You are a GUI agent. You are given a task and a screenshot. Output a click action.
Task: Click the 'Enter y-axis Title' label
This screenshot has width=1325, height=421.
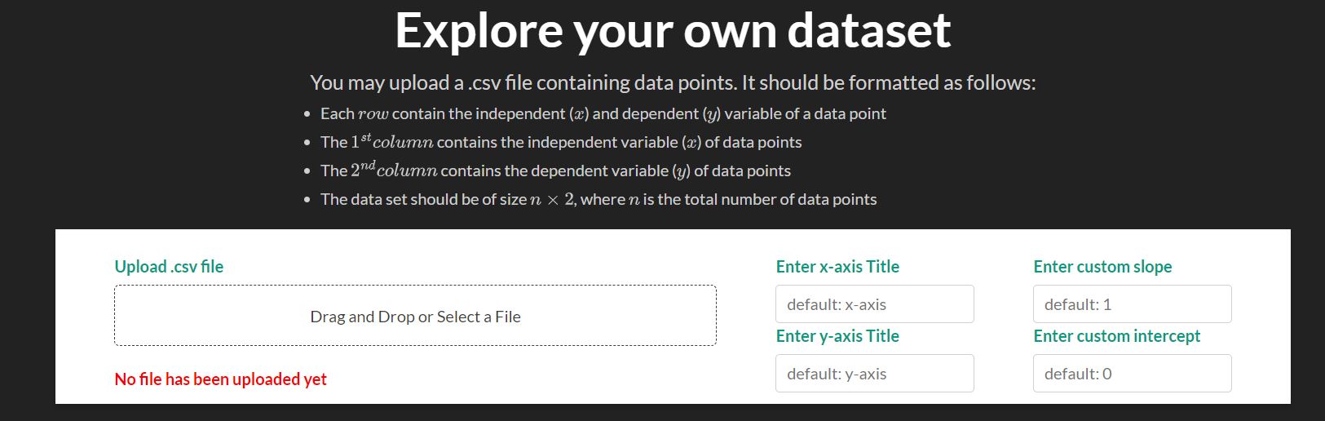coord(837,336)
